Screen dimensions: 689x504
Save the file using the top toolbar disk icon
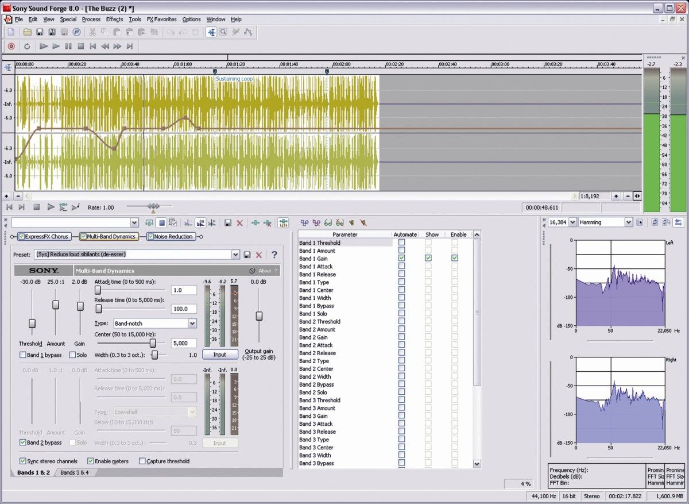pyautogui.click(x=40, y=32)
